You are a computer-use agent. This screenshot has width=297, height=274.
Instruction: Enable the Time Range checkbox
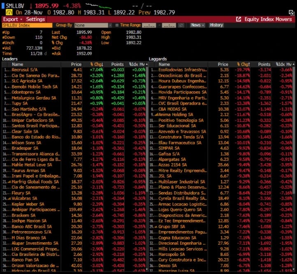coord(117,25)
